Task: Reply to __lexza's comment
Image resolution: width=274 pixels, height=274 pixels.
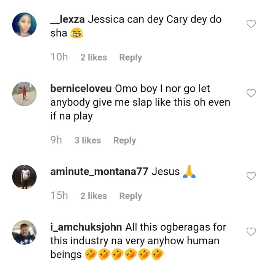Action: point(131,57)
